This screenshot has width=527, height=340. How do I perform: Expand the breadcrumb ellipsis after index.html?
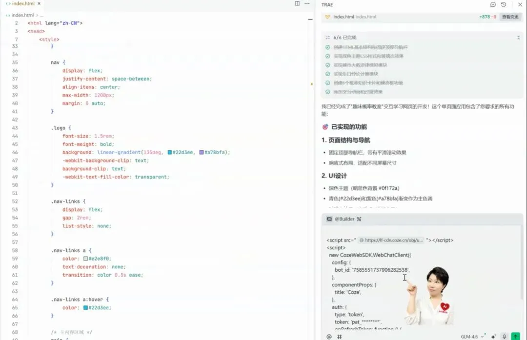point(41,15)
